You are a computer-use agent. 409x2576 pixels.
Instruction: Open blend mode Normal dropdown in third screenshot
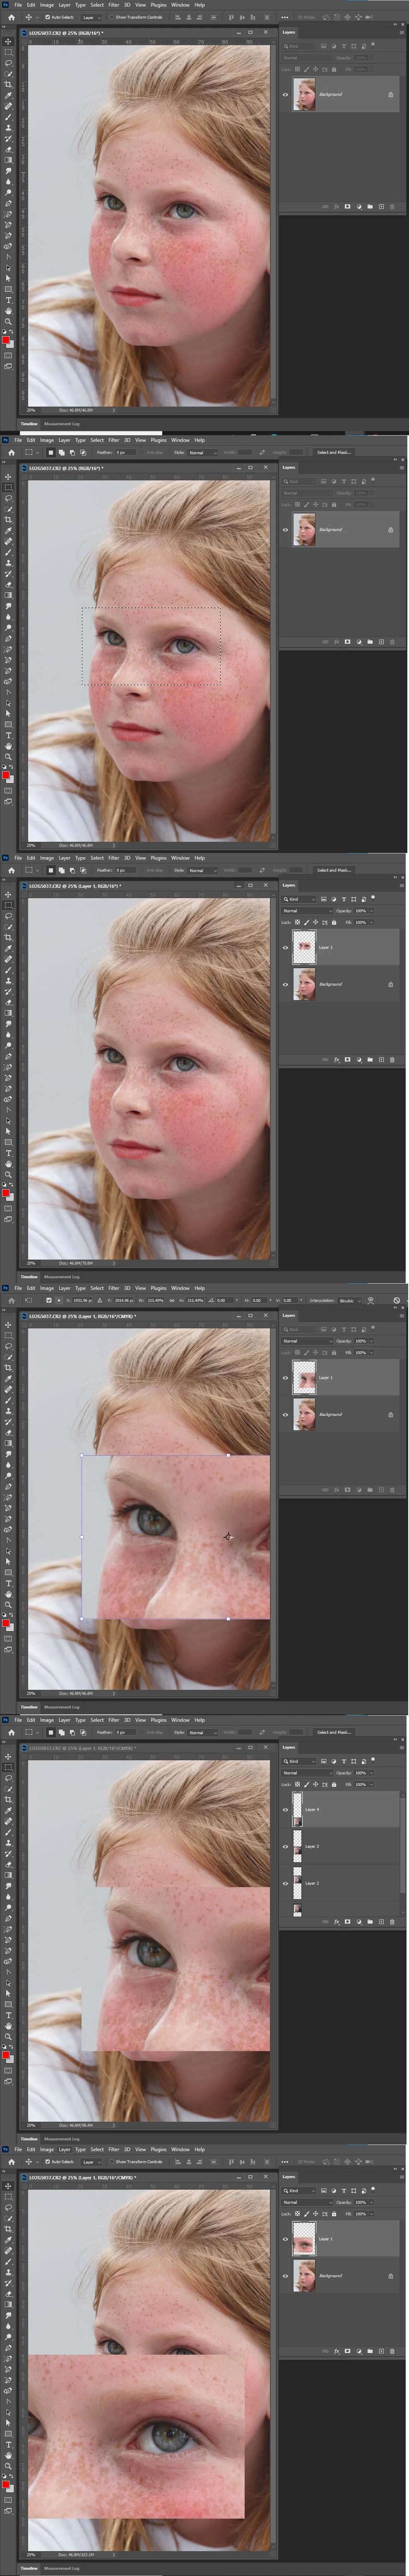pyautogui.click(x=306, y=911)
